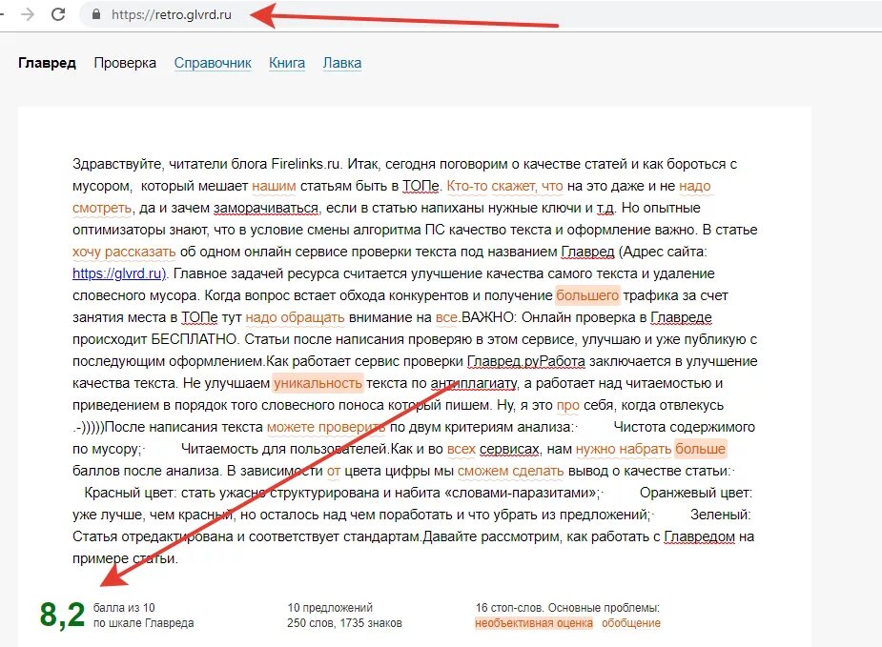Select the highlighted phrase "хочу рассказать"
Viewport: 882px width, 647px height.
pyautogui.click(x=124, y=252)
